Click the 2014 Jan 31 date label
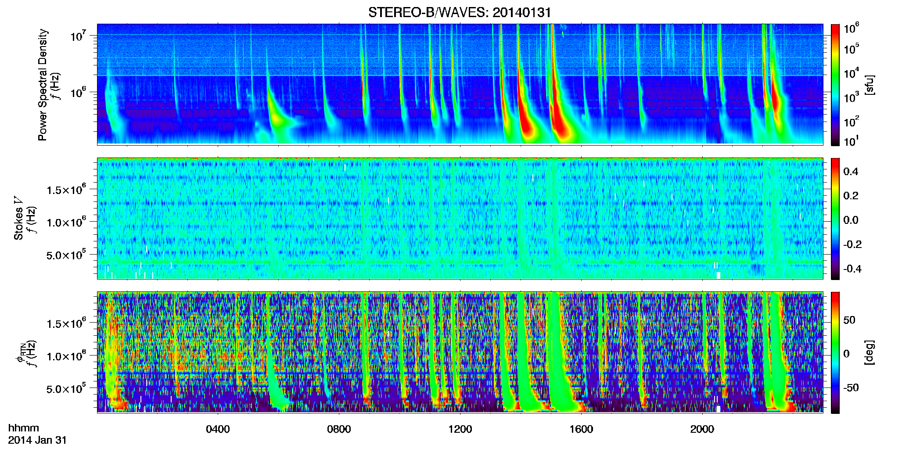The width and height of the screenshot is (920, 474). (x=37, y=440)
